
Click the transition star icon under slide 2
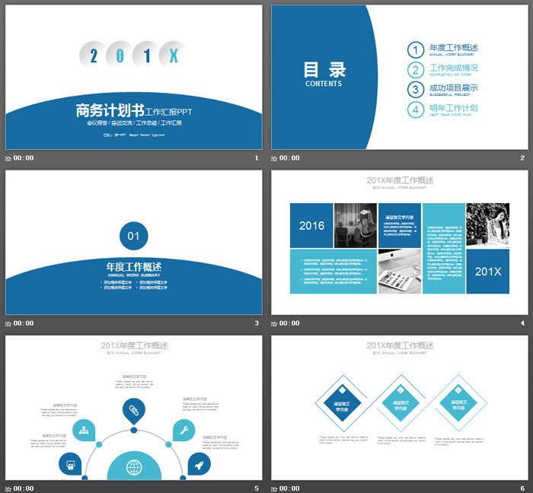click(x=274, y=158)
